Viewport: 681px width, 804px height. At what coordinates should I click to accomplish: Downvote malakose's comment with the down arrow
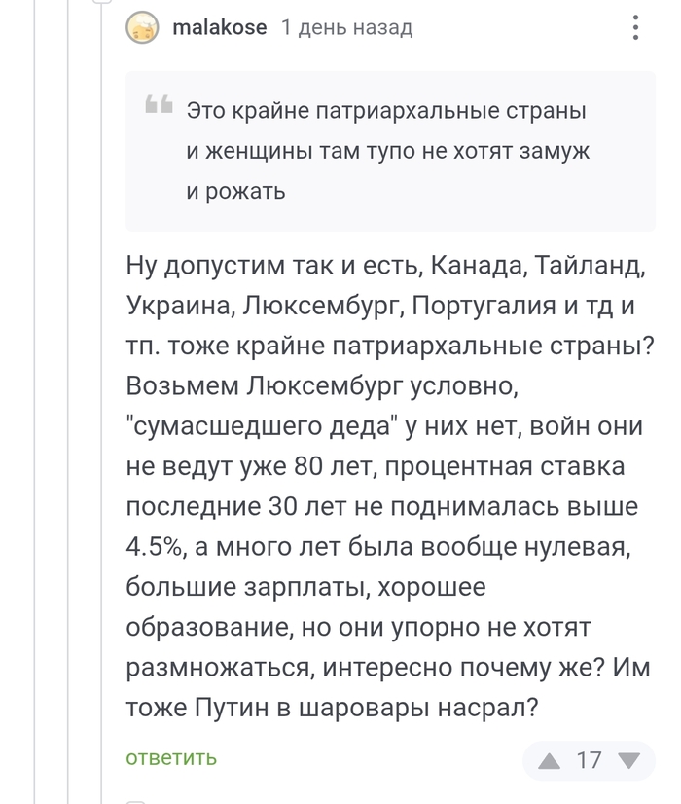[629, 760]
